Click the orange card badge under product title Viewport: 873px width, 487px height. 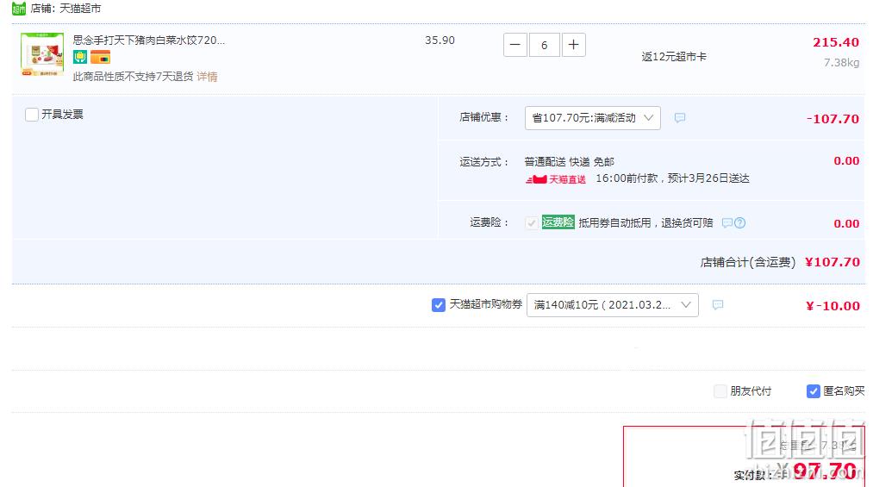pyautogui.click(x=100, y=57)
